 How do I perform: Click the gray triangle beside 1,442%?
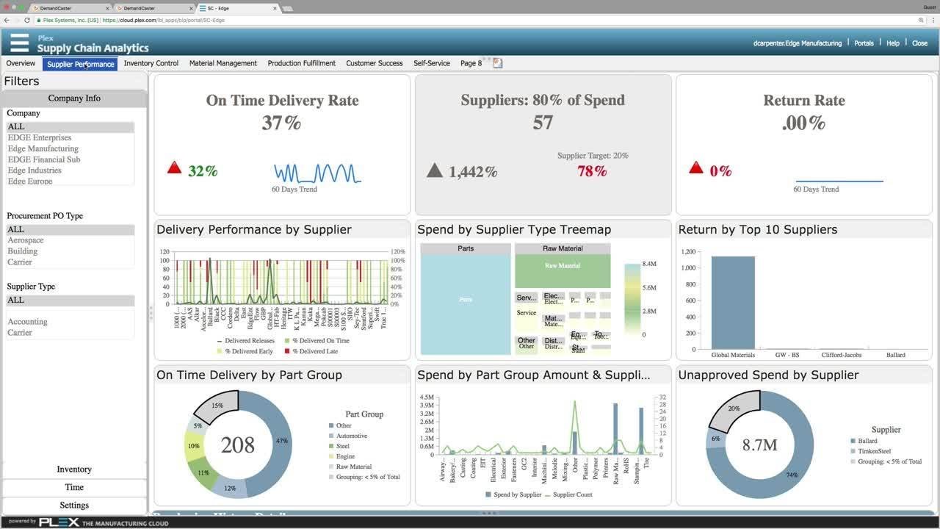pos(435,170)
